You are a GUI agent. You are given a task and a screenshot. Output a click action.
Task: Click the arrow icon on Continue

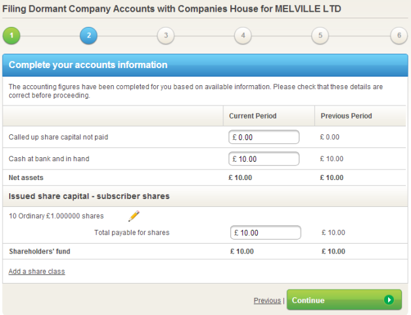click(x=389, y=300)
